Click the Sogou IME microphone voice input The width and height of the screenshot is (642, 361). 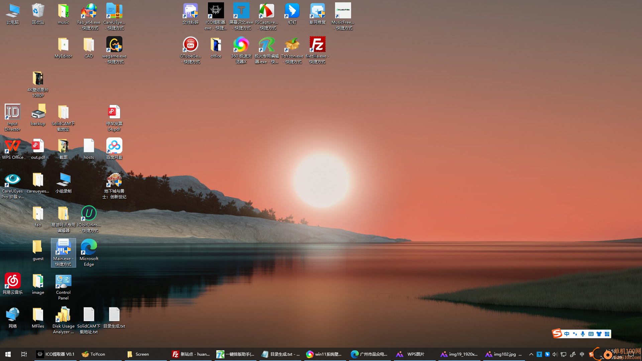point(583,334)
